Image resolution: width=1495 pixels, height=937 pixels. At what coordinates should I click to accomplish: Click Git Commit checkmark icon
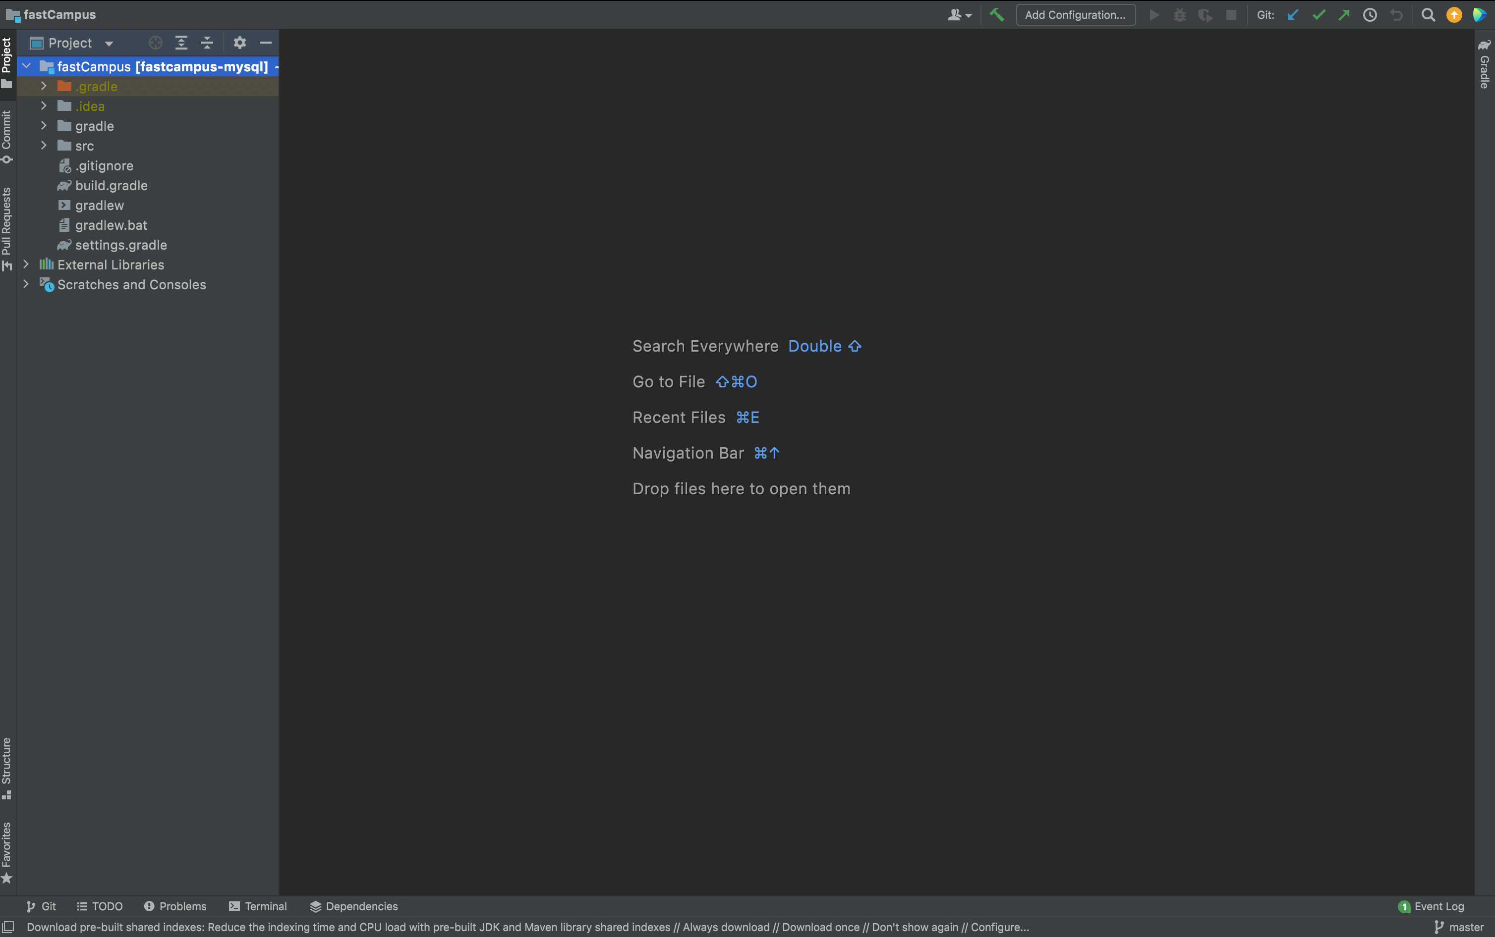(1319, 15)
